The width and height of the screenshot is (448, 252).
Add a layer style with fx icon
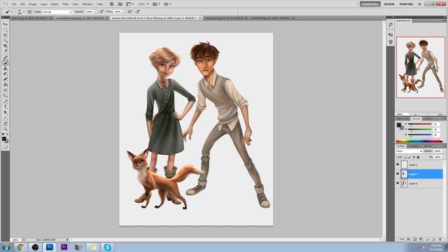(409, 239)
